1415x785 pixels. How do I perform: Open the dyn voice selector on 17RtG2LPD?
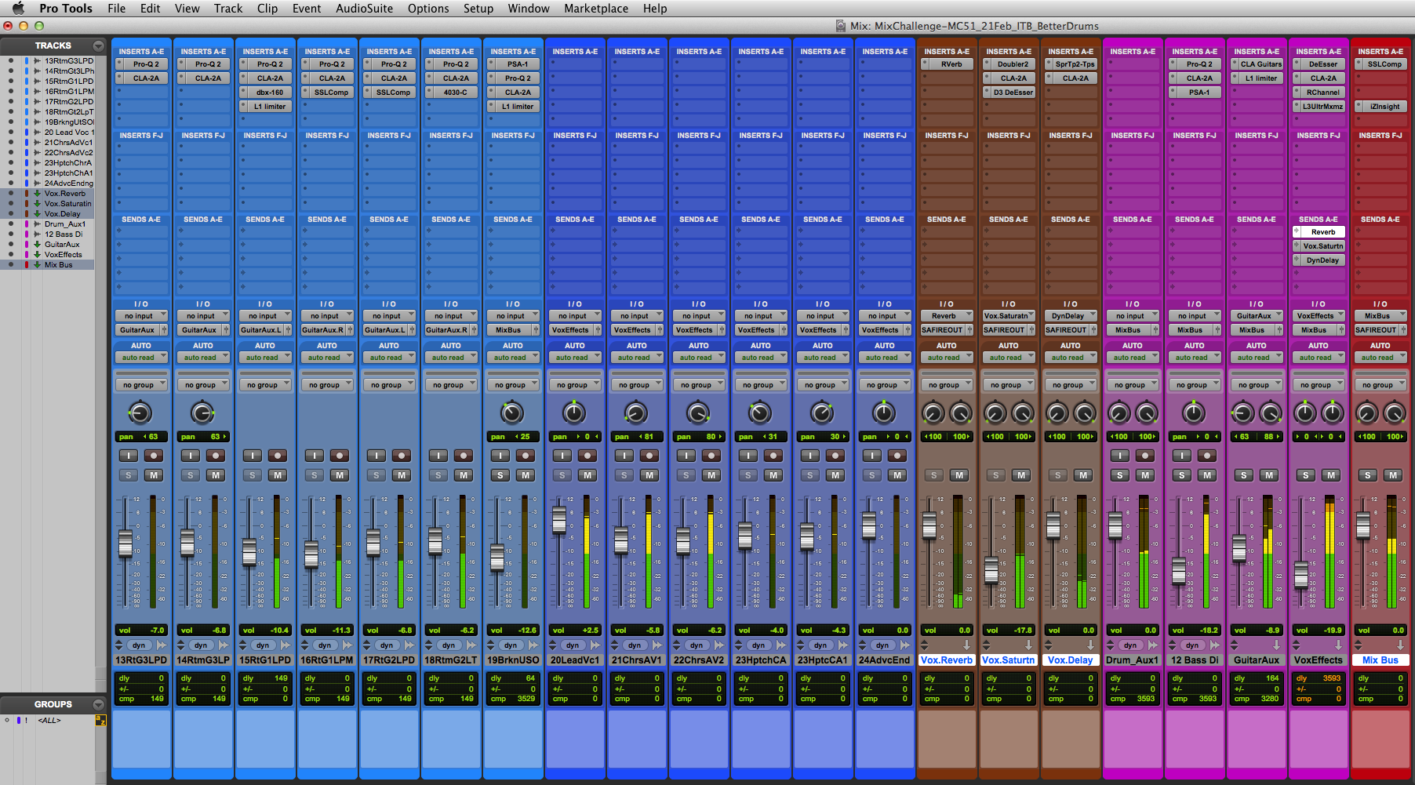click(x=387, y=645)
